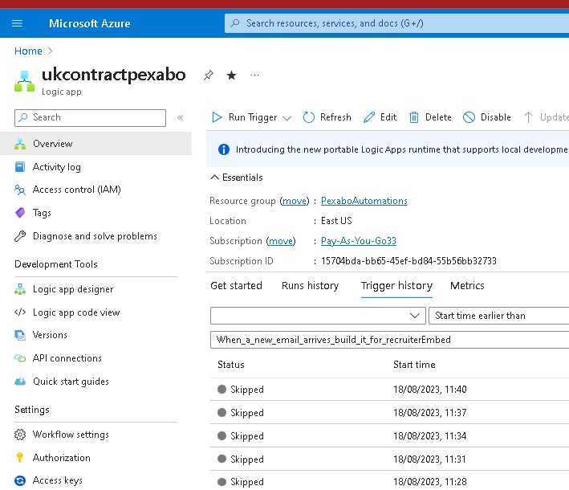Viewport: 569px width, 490px height.
Task: Click the trigger name field
Action: click(390, 340)
